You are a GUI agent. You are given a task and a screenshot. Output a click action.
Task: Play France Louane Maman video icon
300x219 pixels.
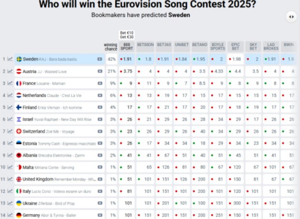[x=100, y=83]
